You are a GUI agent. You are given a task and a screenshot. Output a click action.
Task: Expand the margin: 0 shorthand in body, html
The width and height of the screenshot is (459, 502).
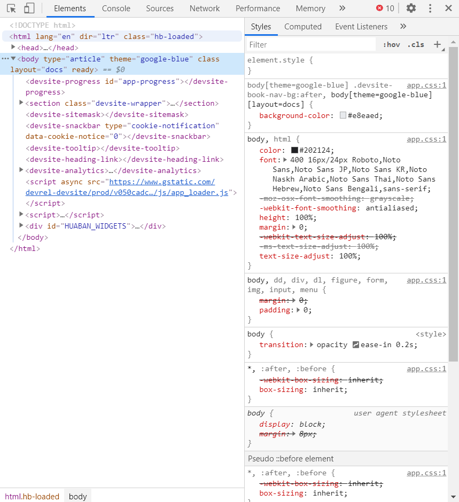(294, 227)
